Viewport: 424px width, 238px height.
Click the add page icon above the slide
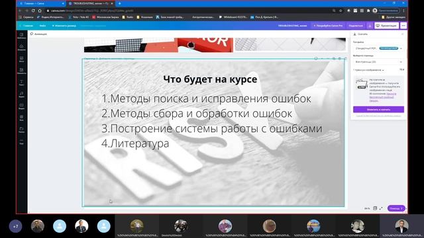(x=345, y=59)
